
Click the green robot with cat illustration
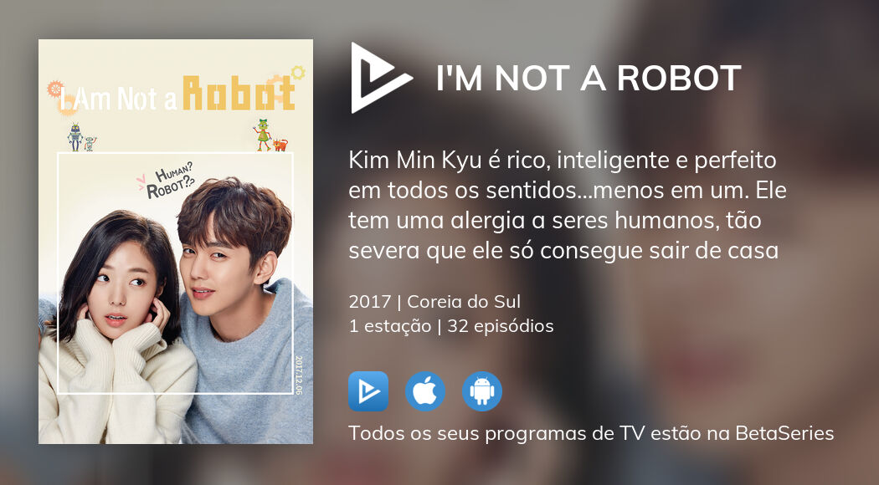[270, 135]
